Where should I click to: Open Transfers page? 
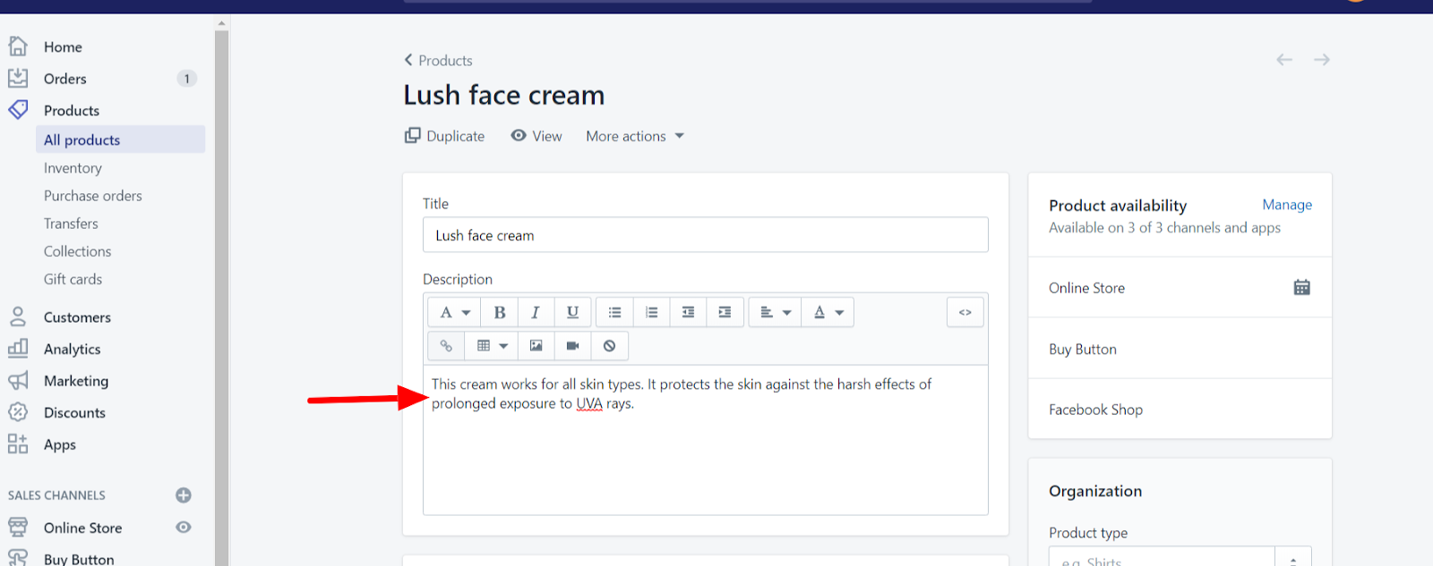click(71, 224)
